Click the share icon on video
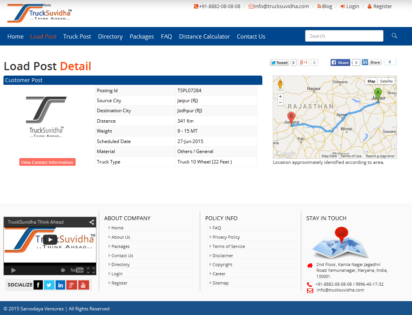Viewport: 412px width, 315px height. [91, 222]
